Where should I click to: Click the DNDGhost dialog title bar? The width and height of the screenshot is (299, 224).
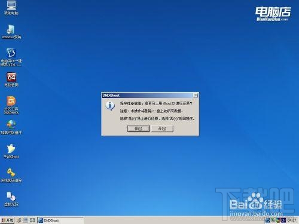[x=148, y=95]
